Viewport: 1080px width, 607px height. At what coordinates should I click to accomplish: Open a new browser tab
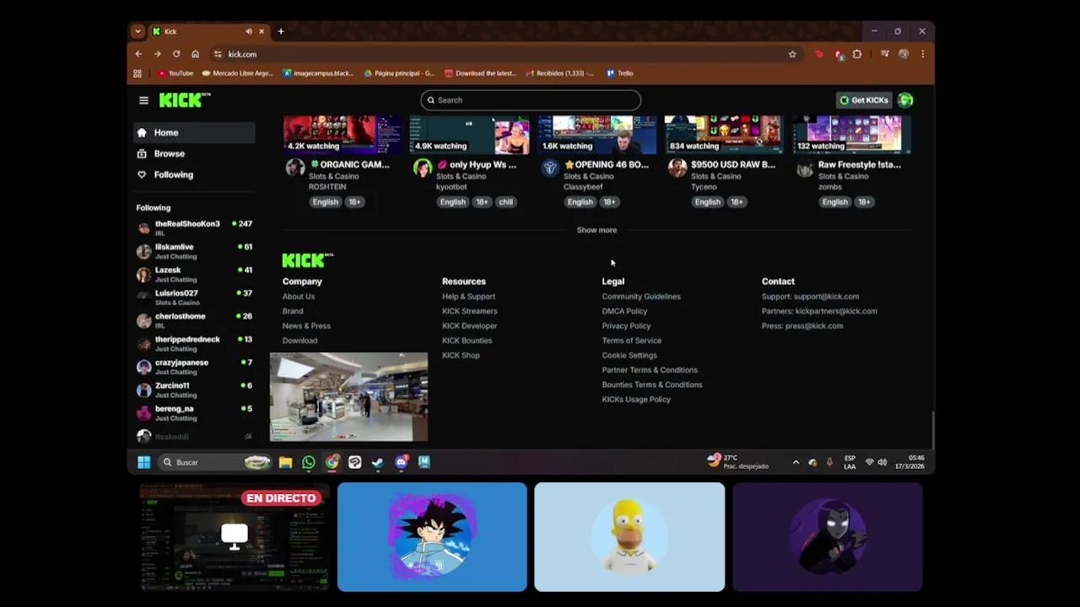click(281, 31)
